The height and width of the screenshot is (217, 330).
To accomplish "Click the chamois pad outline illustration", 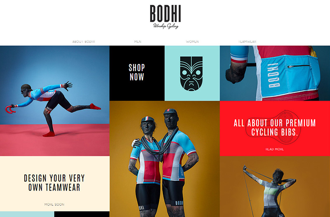I will point(272,127).
